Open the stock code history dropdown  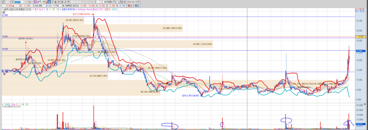click(24, 2)
